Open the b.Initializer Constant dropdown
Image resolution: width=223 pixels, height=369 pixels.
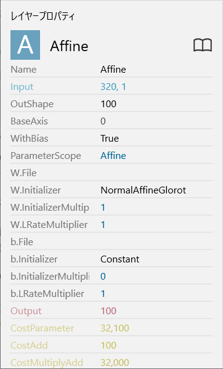(x=120, y=259)
